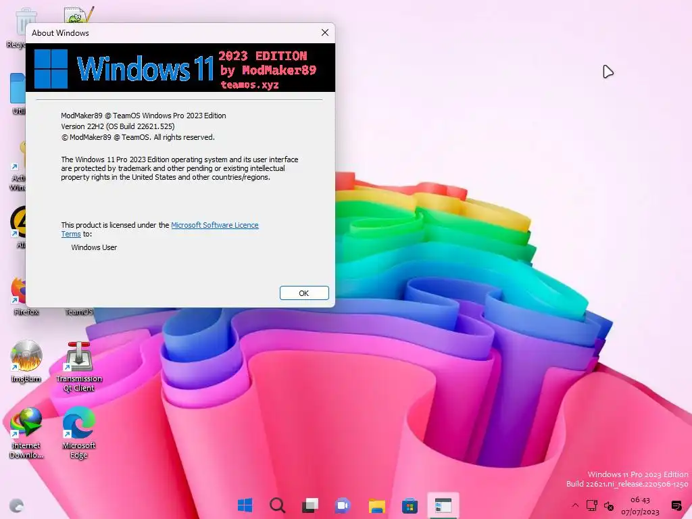Image resolution: width=692 pixels, height=519 pixels.
Task: Open the Recycle Bin icon
Action: coord(20,26)
